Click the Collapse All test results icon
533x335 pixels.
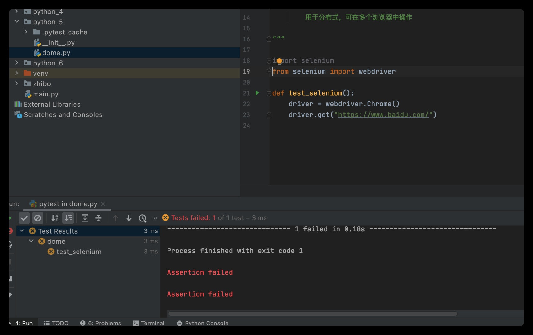point(98,218)
